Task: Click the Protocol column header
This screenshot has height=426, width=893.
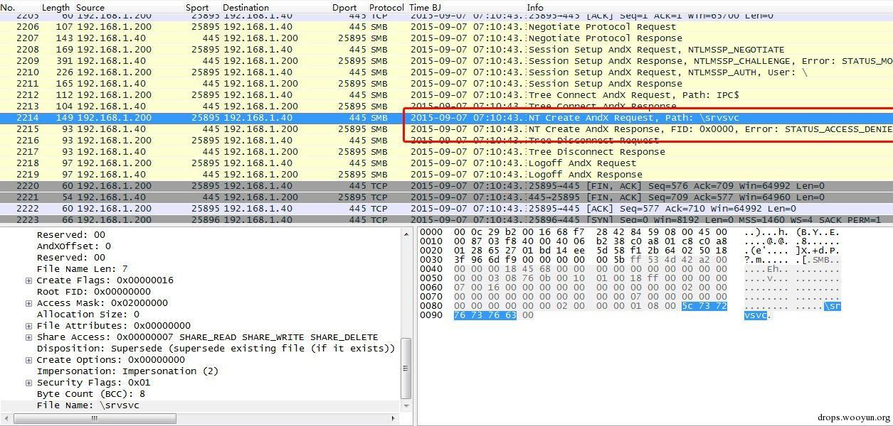Action: tap(386, 7)
